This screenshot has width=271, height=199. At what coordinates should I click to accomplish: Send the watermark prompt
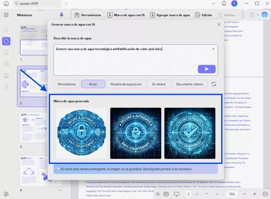pyautogui.click(x=206, y=69)
